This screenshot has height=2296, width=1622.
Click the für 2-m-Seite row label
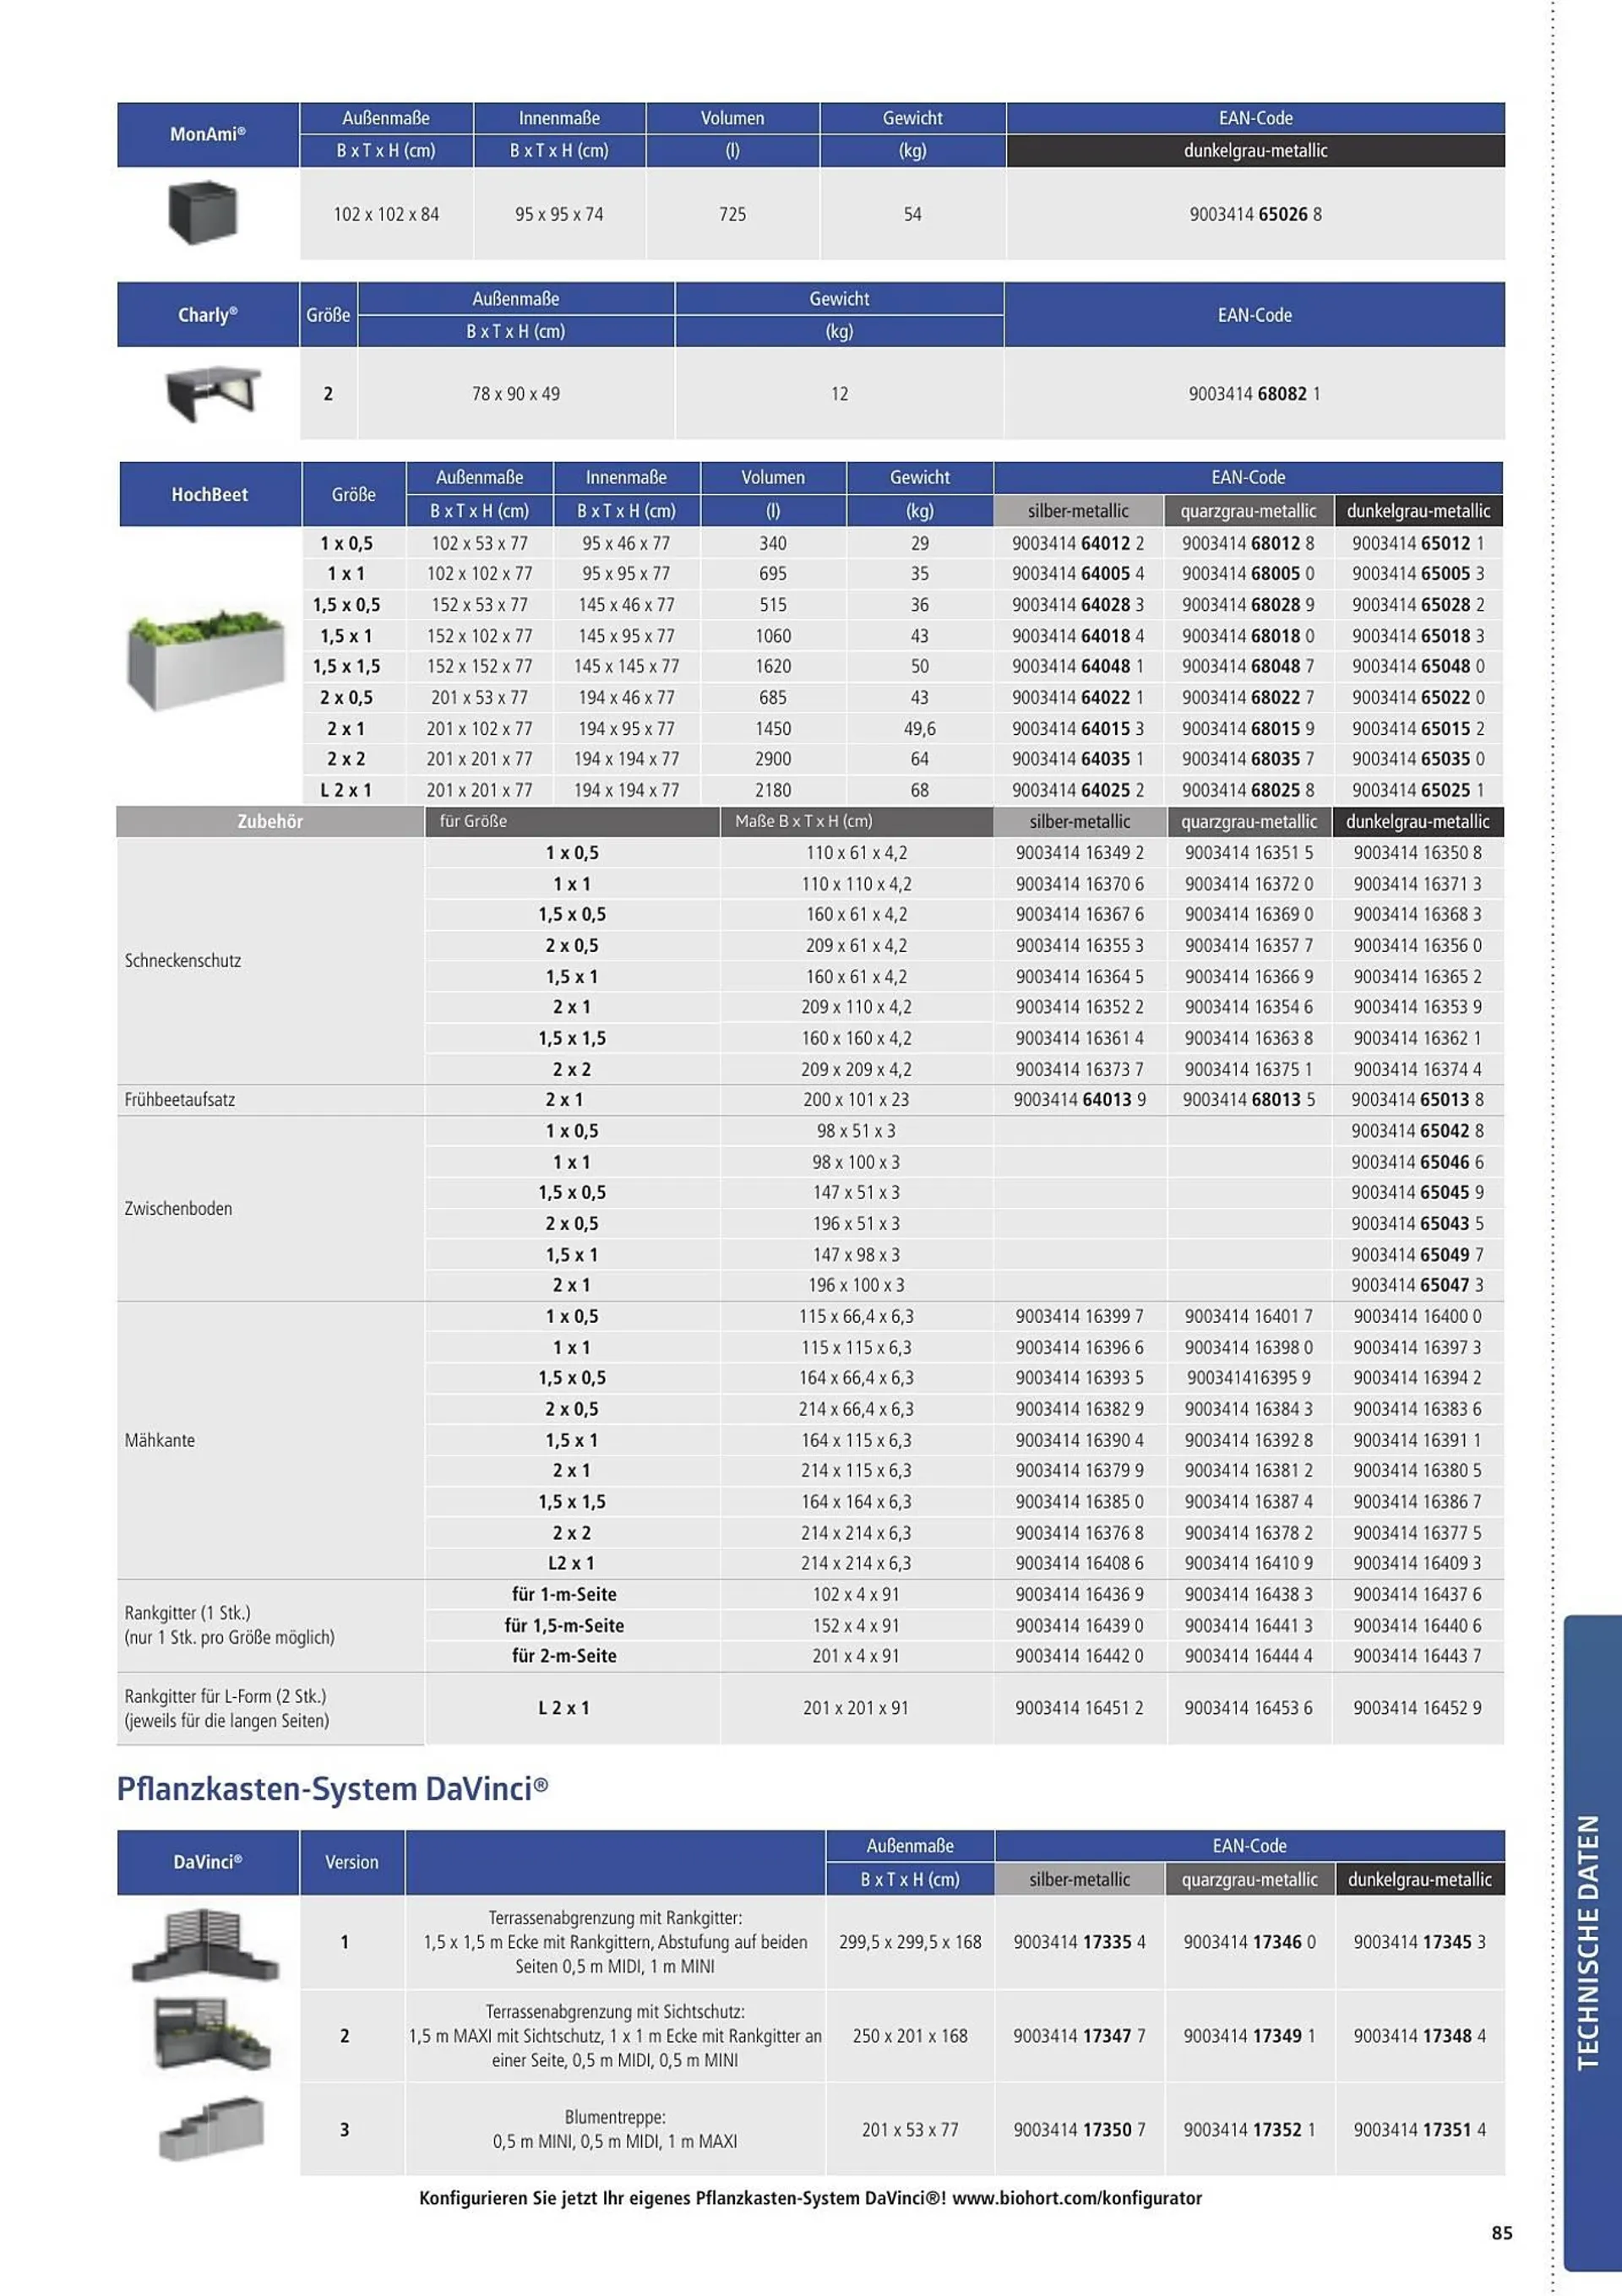[564, 1656]
